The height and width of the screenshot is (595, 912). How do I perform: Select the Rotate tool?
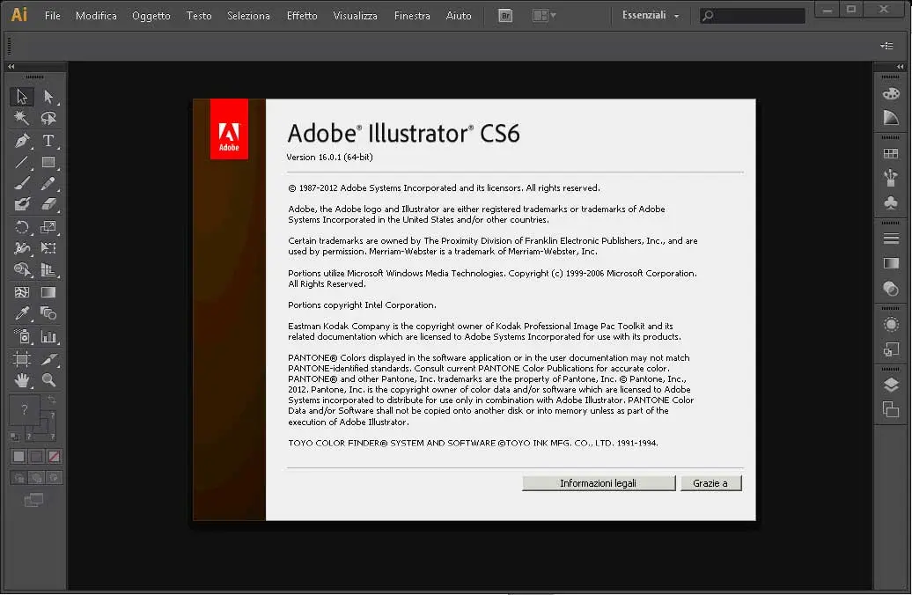(x=21, y=227)
